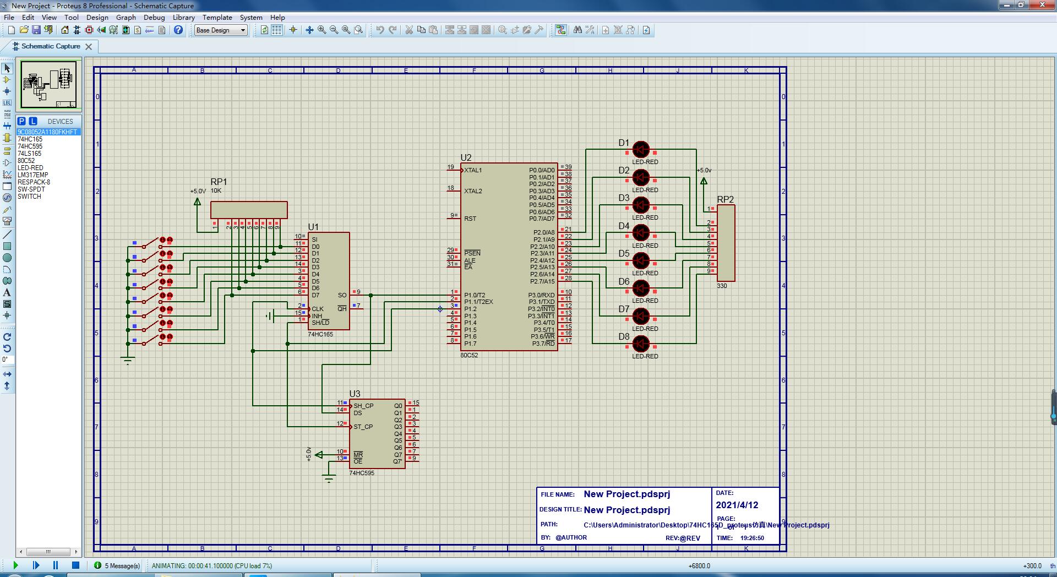
Task: Click the Undo arrow in toolbar
Action: click(x=380, y=30)
